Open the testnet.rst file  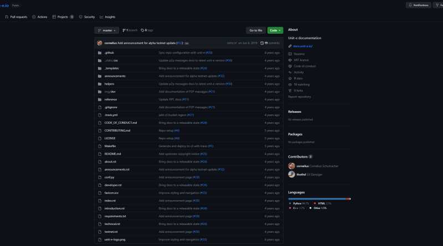tap(111, 232)
